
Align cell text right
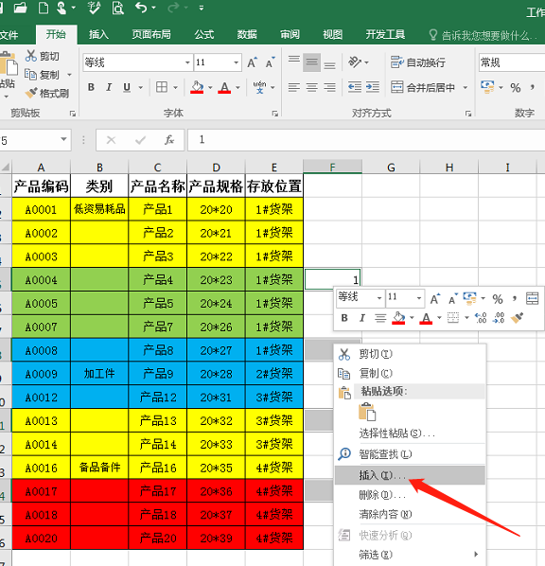[329, 87]
